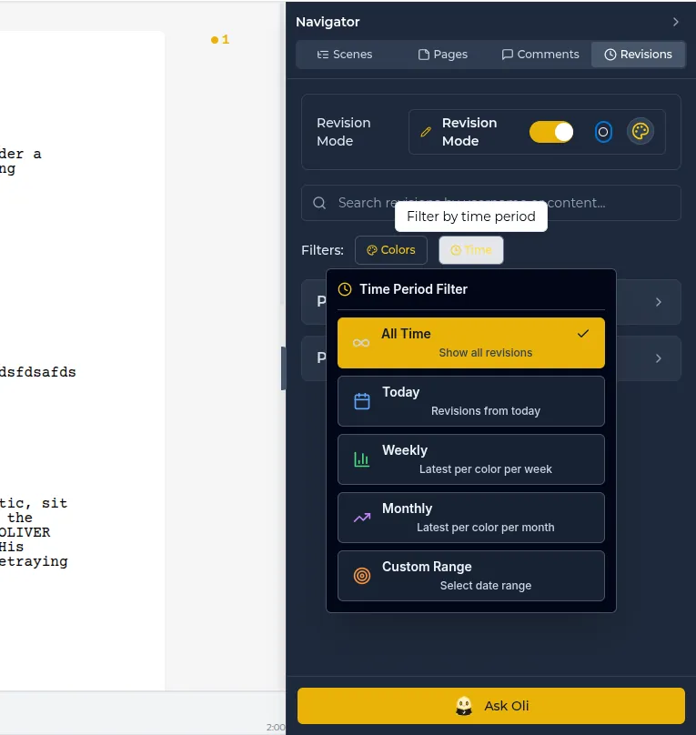Image resolution: width=696 pixels, height=735 pixels.
Task: Open the Comments tab
Action: 540,55
